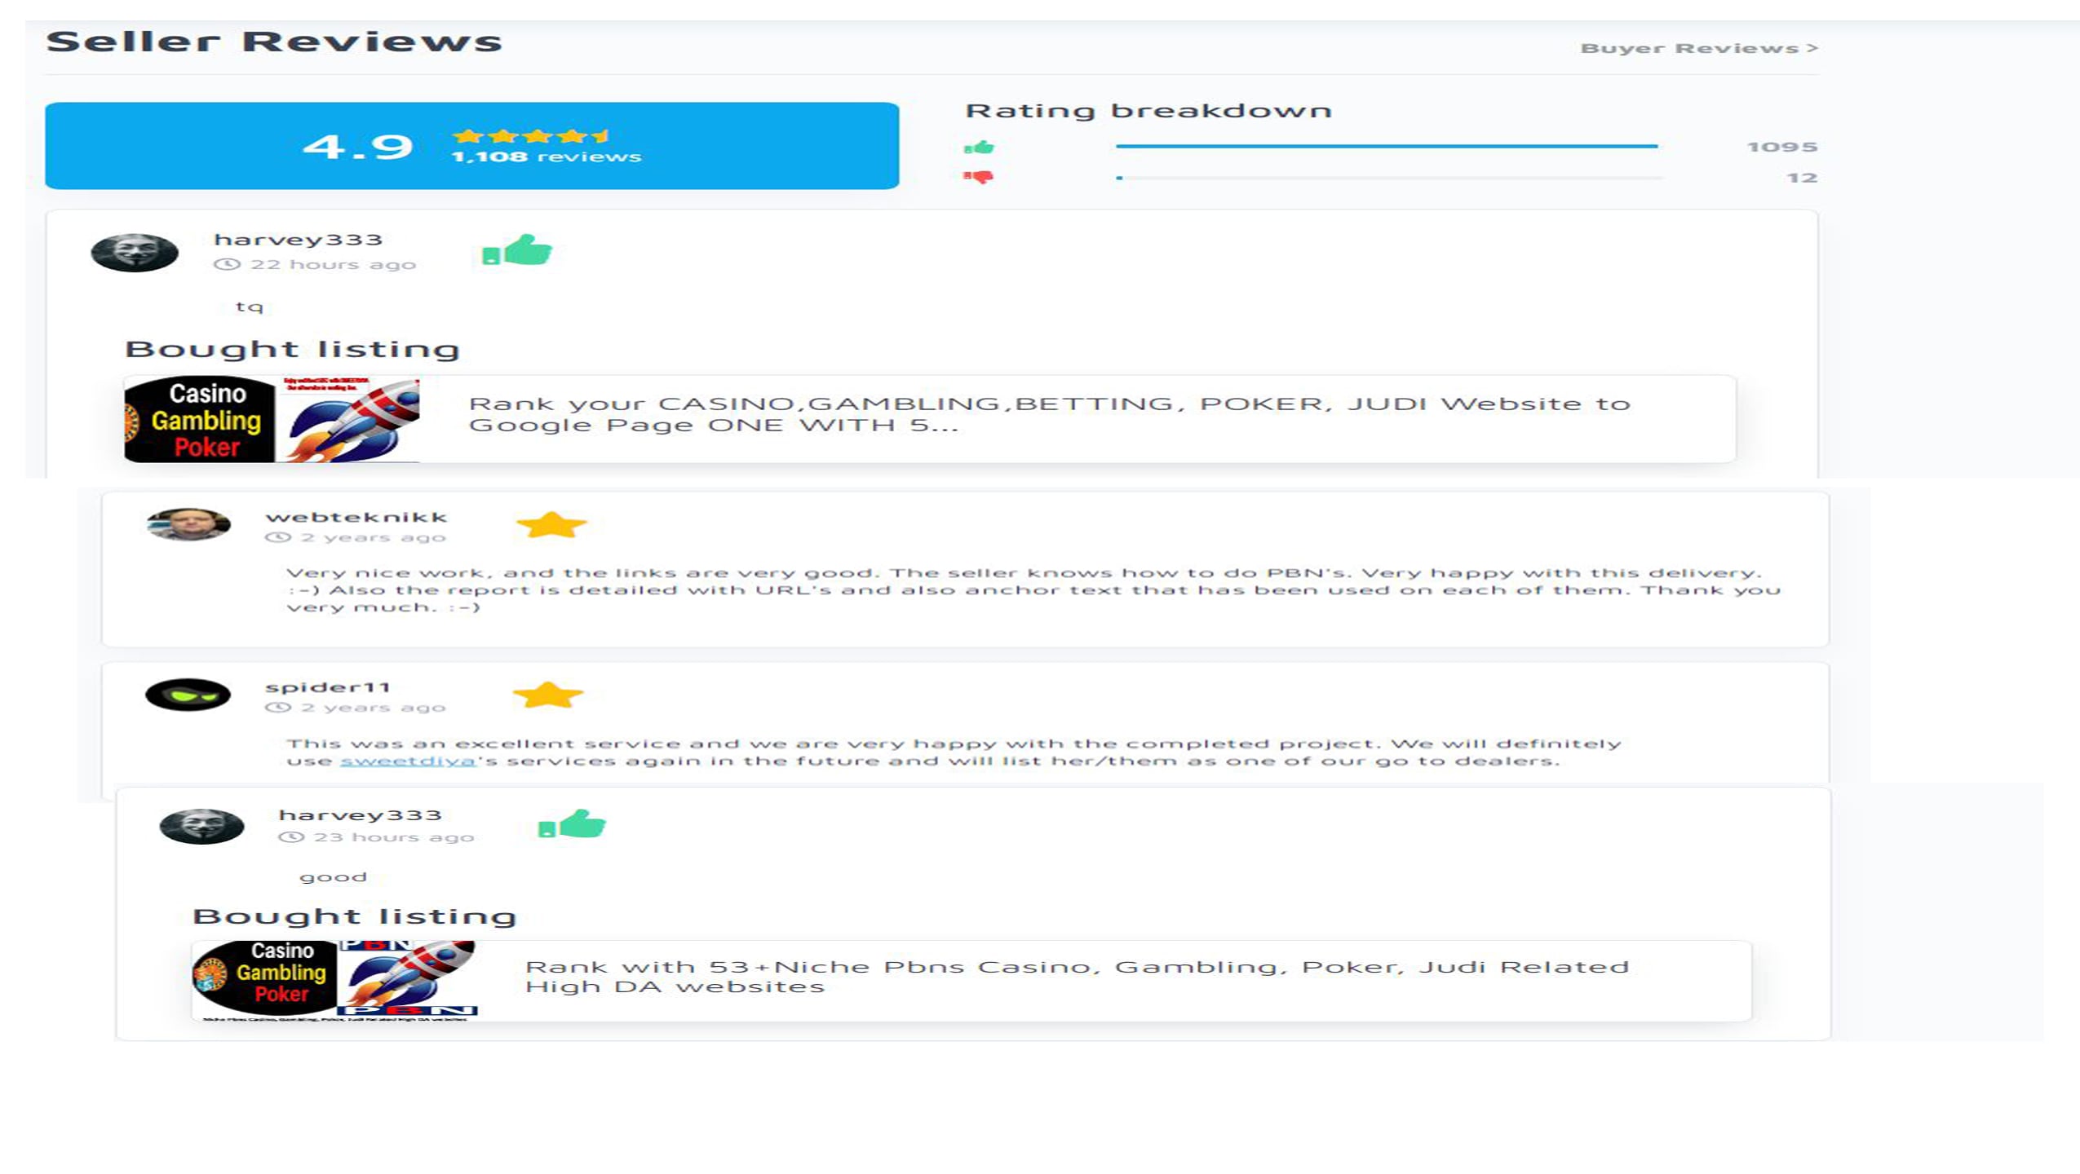
Task: Click the webteknikk username
Action: click(356, 517)
